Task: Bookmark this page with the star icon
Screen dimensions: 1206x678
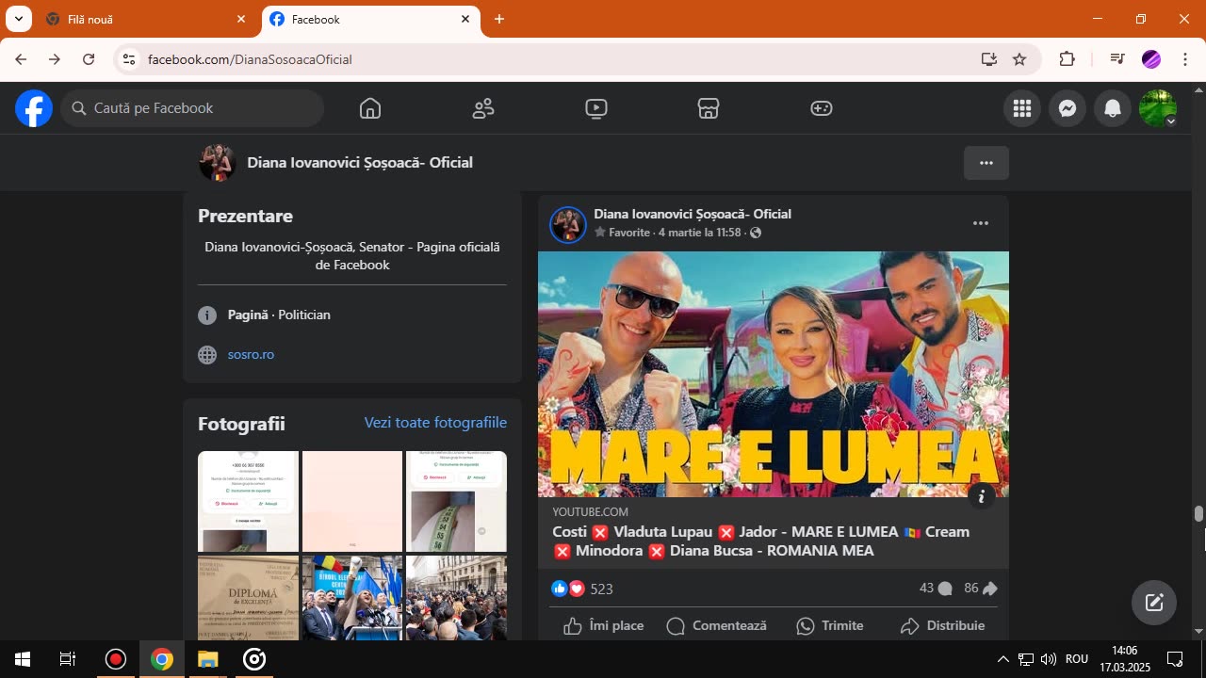Action: 1019,59
